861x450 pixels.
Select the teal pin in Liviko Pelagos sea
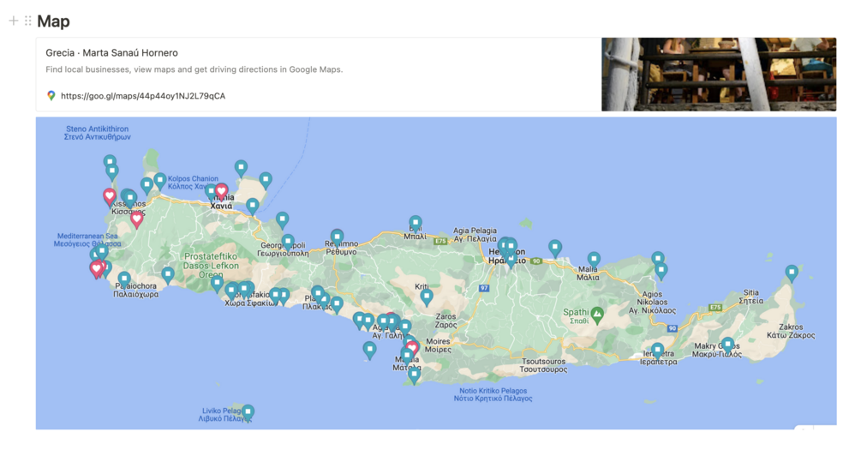[248, 412]
